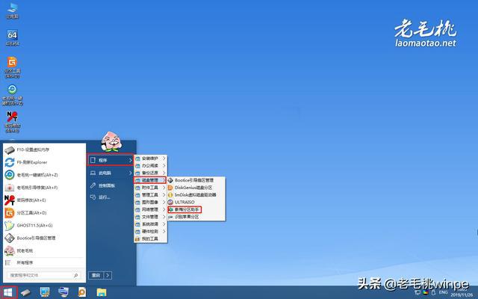The width and height of the screenshot is (478, 299).
Task: Select 老毛桃一键装机 desktop shortcut
Action: pos(12,95)
